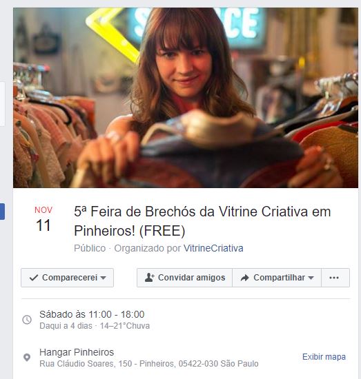The height and width of the screenshot is (379, 361).
Task: Click the Convidar amigos button
Action: pyautogui.click(x=184, y=278)
